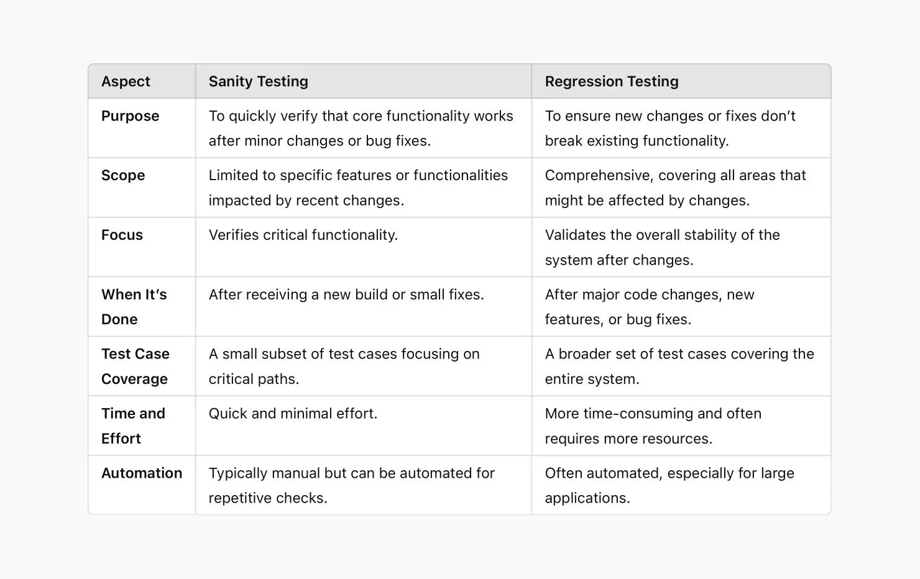Select the 'Comprehensive, covering all areas' cell
920x579 pixels.
[675, 188]
